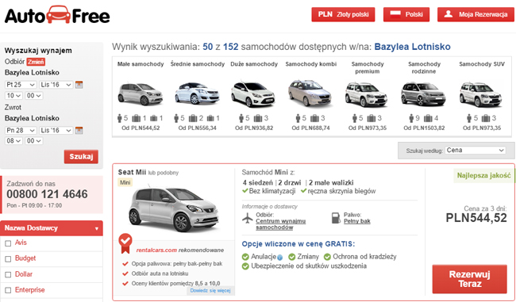Click the Anulacje info icon

pos(280,258)
